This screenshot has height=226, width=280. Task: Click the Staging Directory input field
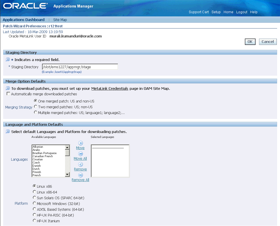[80, 67]
